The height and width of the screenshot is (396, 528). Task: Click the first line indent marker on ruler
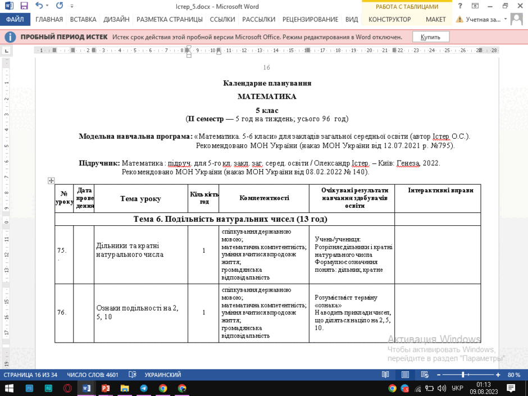[189, 48]
